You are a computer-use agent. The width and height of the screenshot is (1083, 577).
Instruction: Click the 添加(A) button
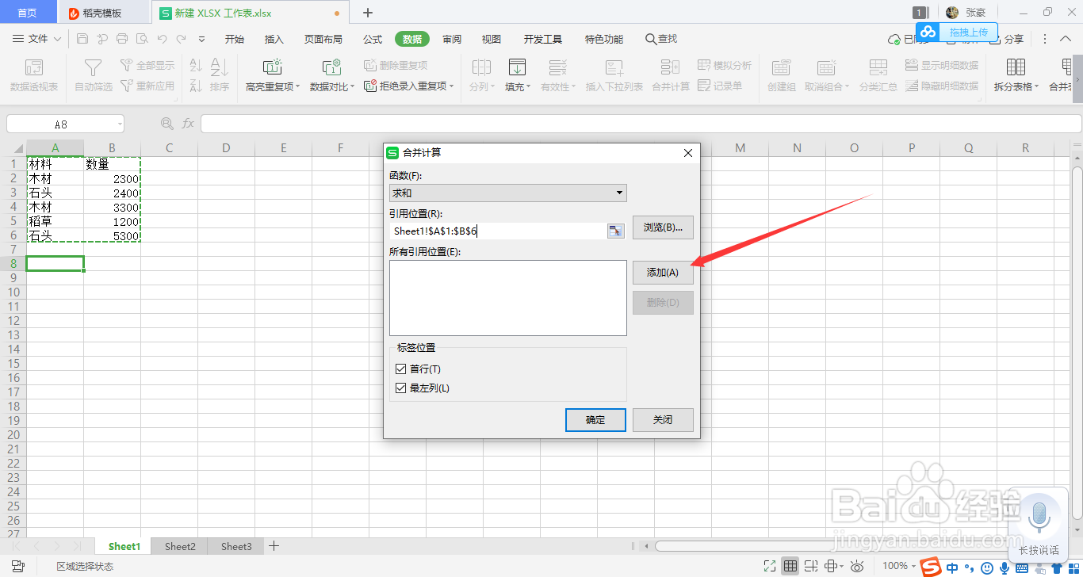pos(663,273)
